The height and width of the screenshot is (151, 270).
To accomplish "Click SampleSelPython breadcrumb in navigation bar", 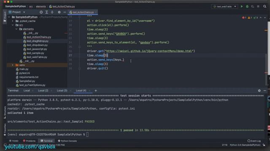I will pos(16,6).
